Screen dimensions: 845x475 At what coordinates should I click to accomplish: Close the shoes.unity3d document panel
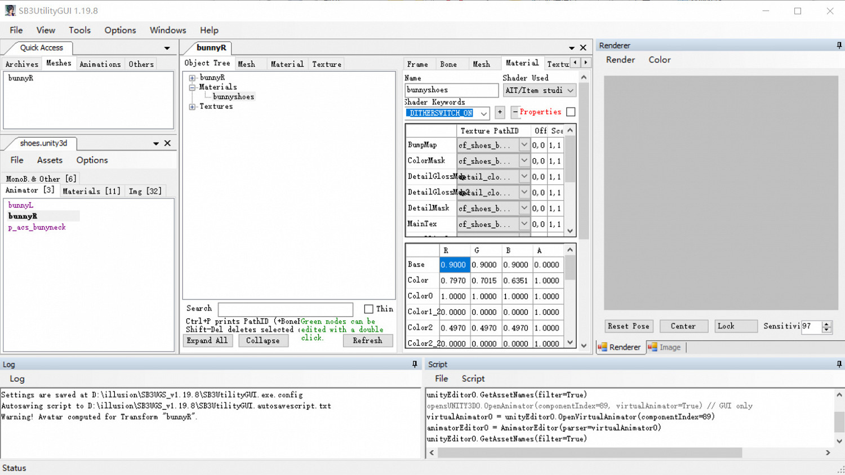pos(167,144)
